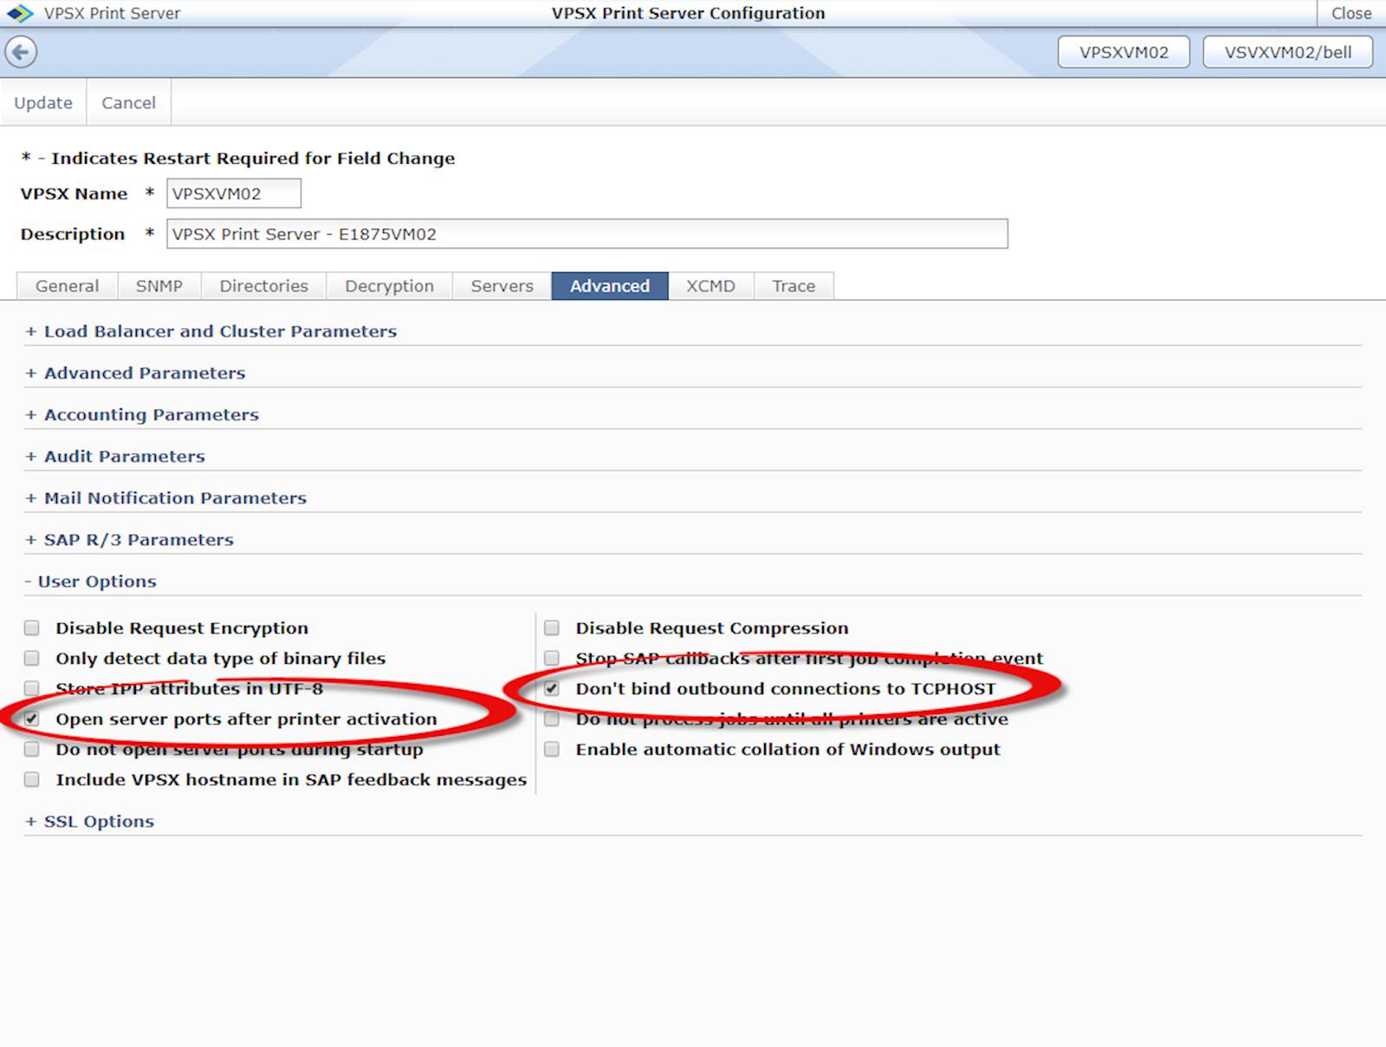Click the VPSXVM02 button in header
Screen dimensions: 1386x1047
tap(1124, 52)
